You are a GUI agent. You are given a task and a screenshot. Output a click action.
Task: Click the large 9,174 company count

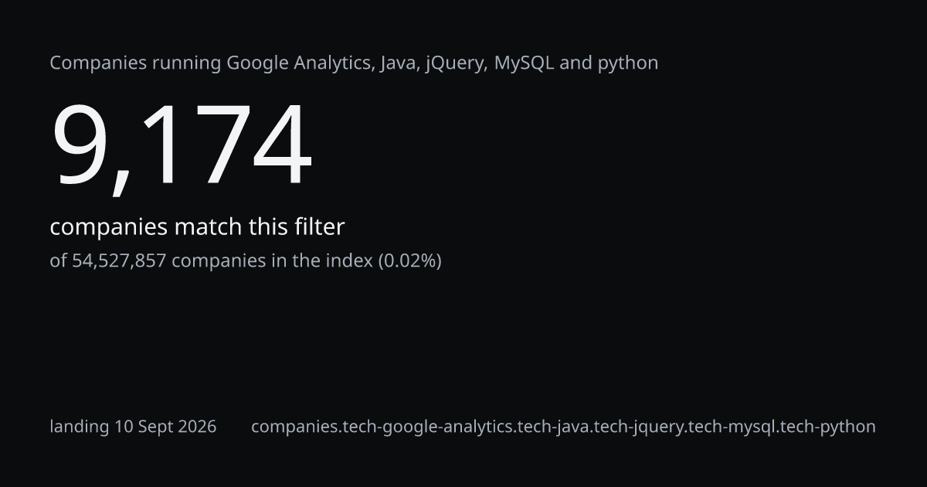coord(182,146)
